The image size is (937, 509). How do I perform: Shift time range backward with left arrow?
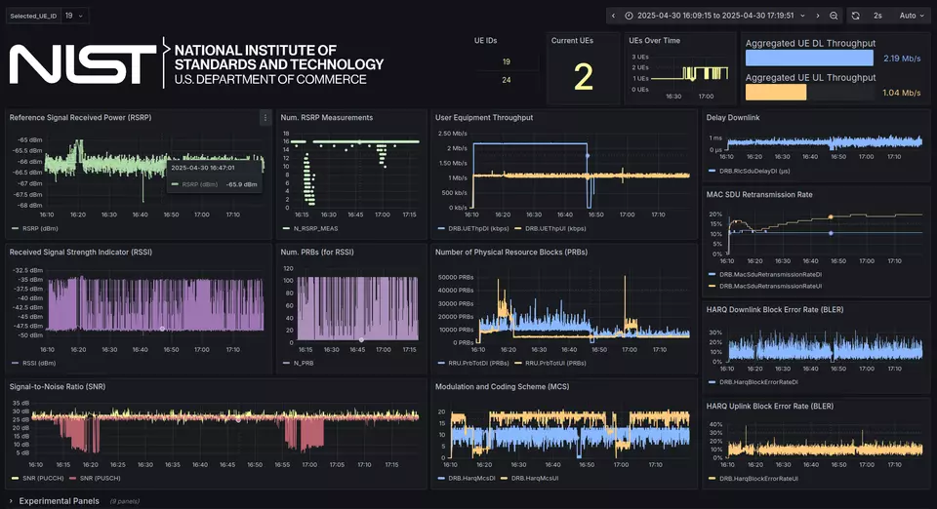613,16
